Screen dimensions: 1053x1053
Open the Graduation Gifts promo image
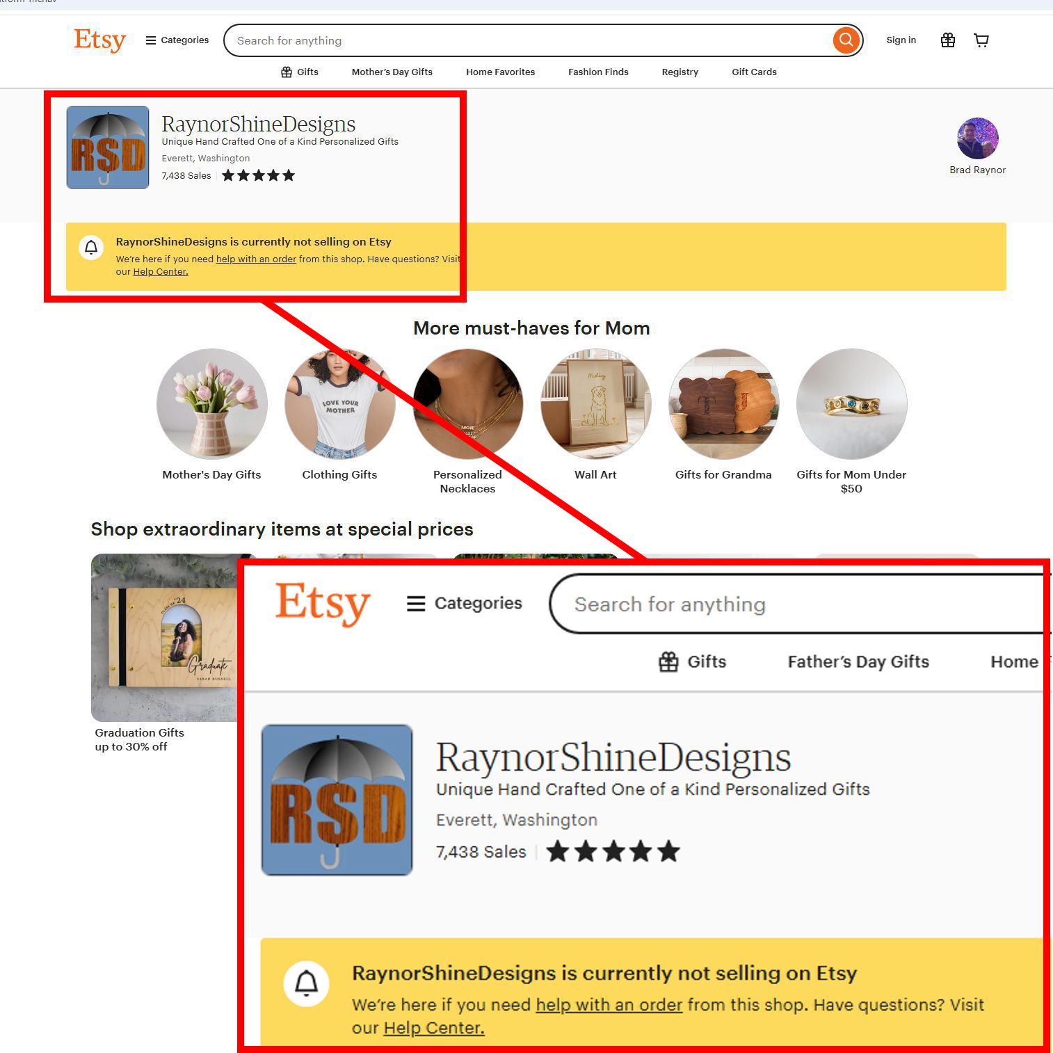[x=164, y=638]
